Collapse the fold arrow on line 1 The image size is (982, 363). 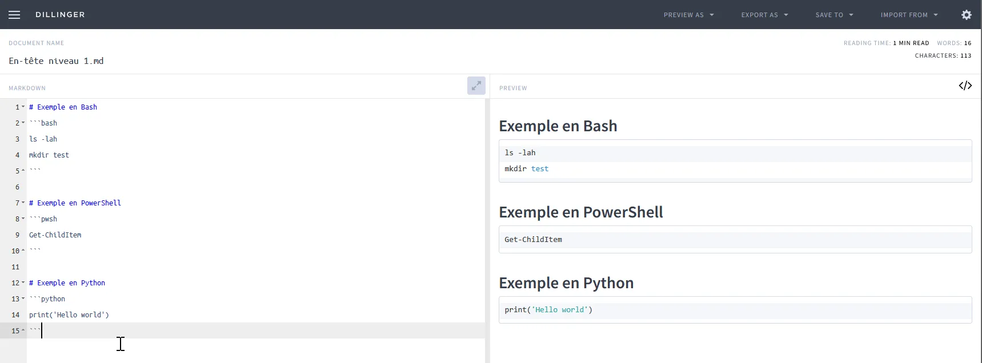(x=23, y=107)
